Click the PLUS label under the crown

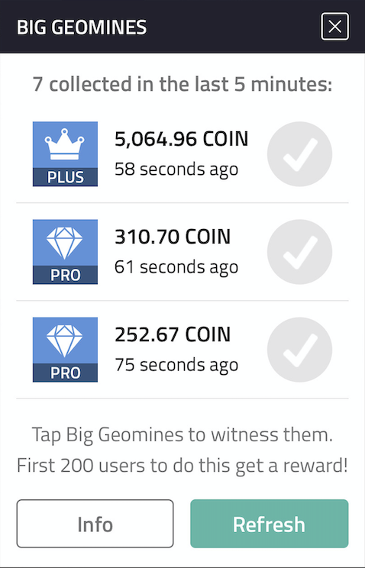[x=65, y=177]
